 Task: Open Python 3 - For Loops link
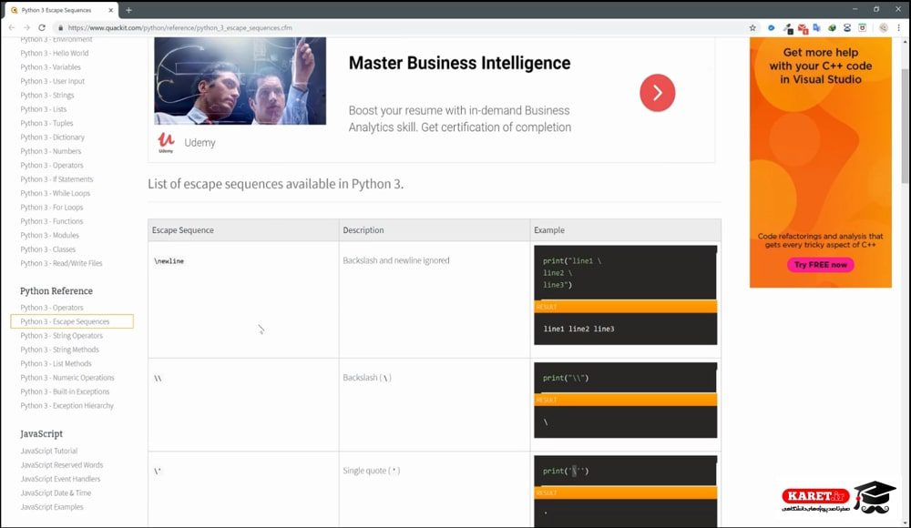[52, 207]
